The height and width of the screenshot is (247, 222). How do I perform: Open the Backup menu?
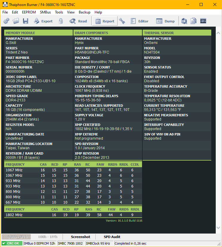84,12
